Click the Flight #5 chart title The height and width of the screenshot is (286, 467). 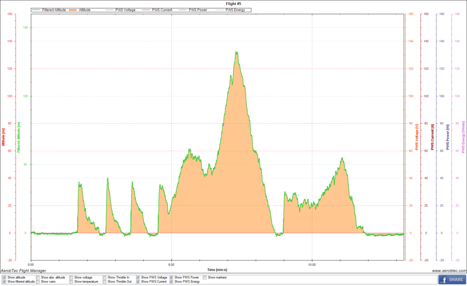233,4
